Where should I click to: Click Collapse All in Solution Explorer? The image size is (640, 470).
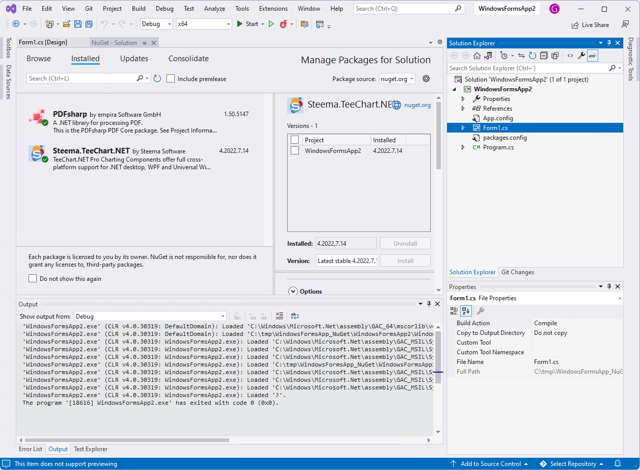pos(544,56)
